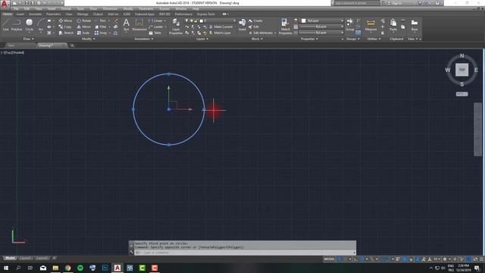Click the command line input field
Image resolution: width=485 pixels, height=273 pixels.
click(x=244, y=253)
